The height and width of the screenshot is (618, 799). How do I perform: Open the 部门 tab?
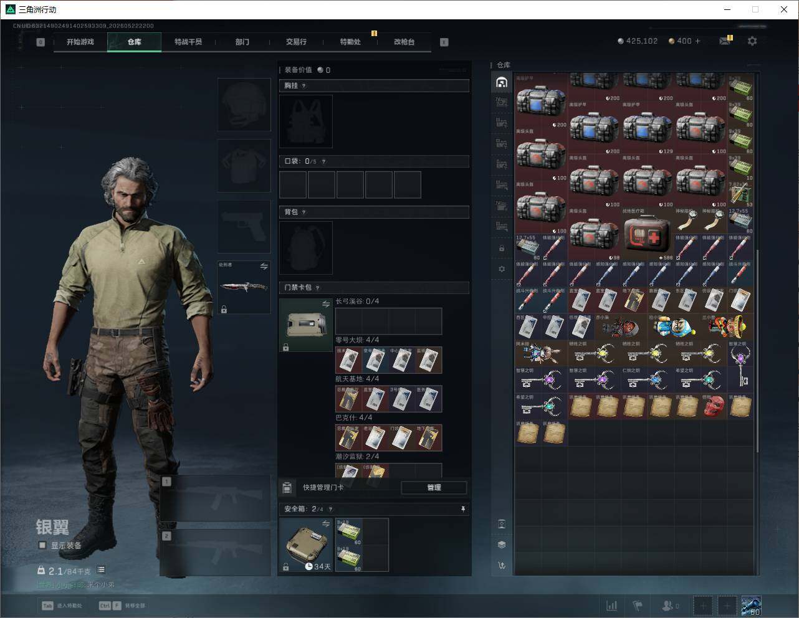click(x=242, y=42)
